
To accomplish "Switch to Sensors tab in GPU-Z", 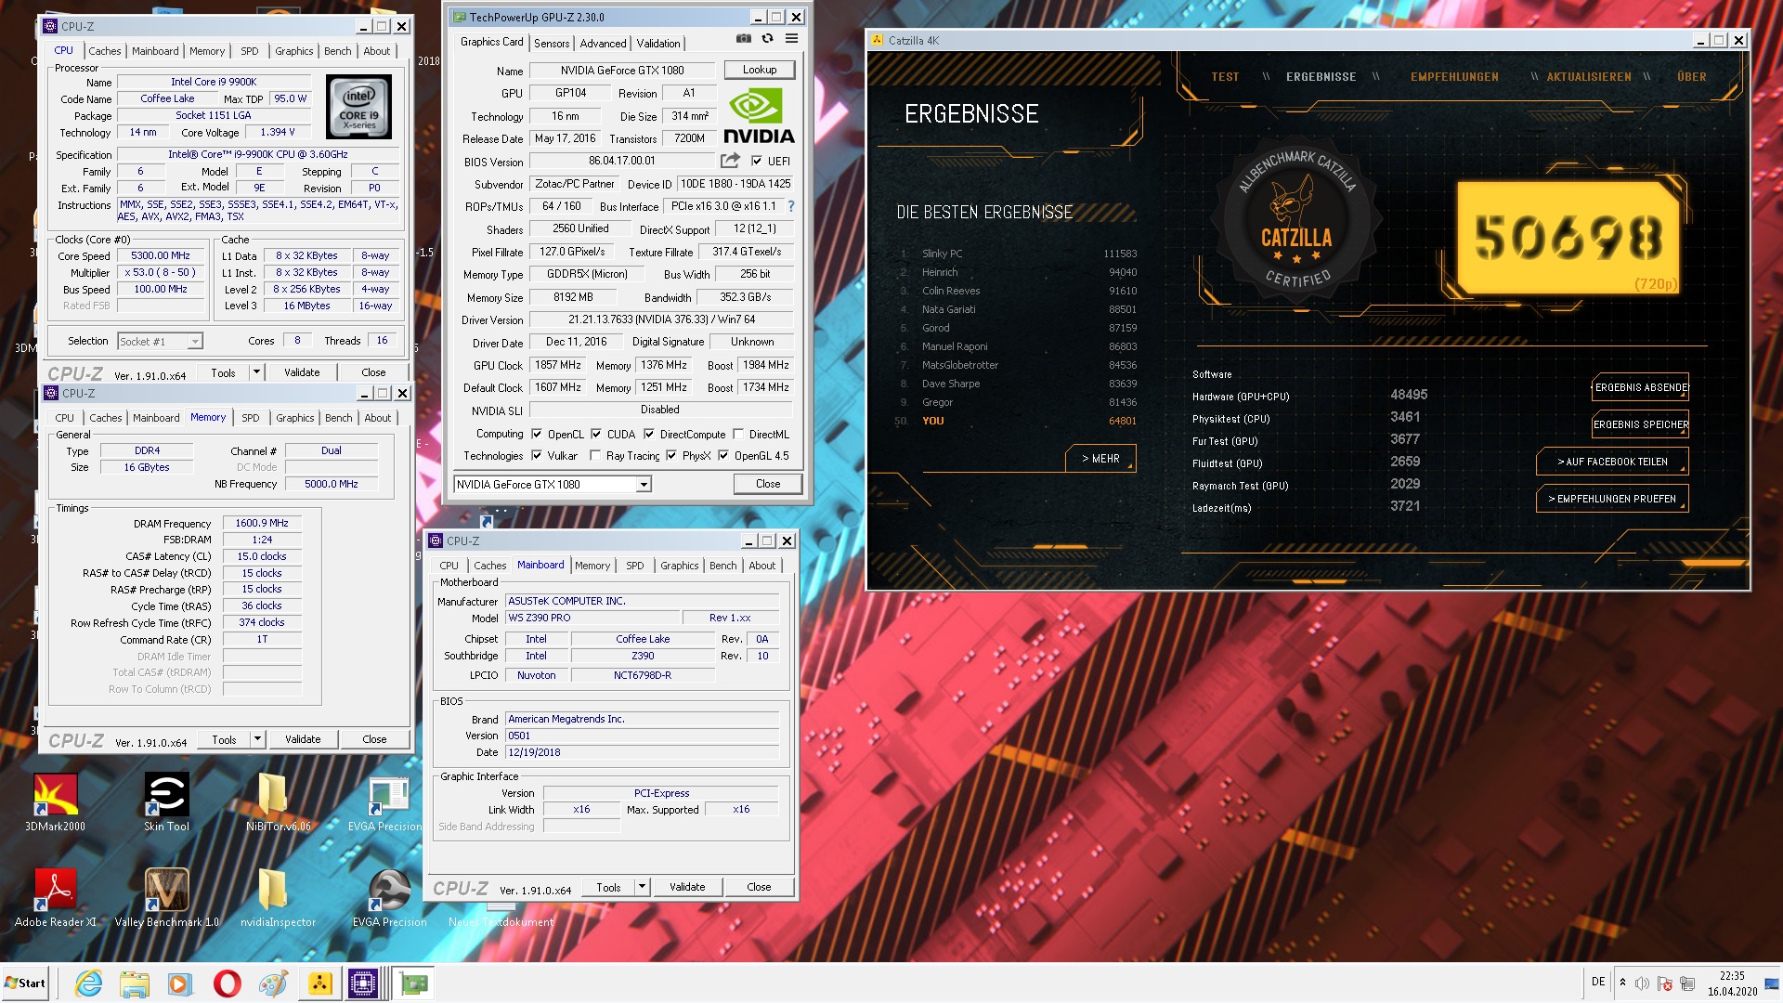I will 552,43.
